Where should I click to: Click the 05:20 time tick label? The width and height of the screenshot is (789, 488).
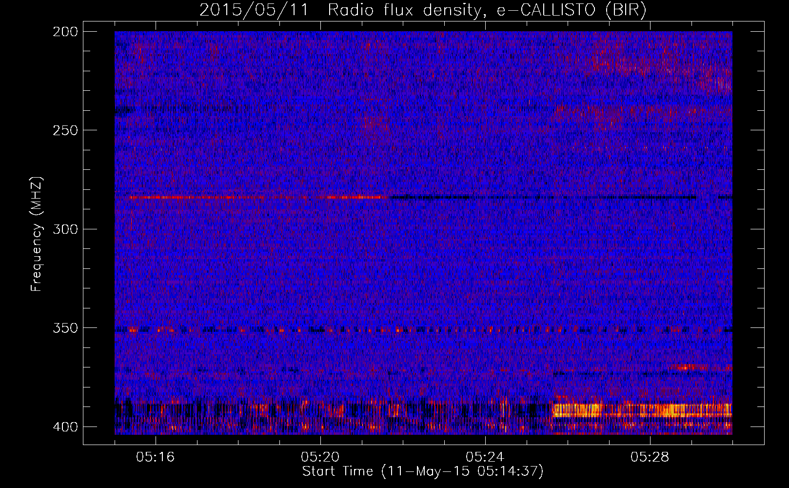(320, 457)
